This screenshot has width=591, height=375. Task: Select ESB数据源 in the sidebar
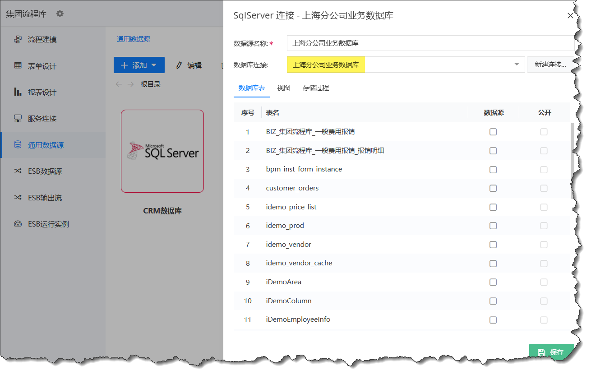click(45, 171)
